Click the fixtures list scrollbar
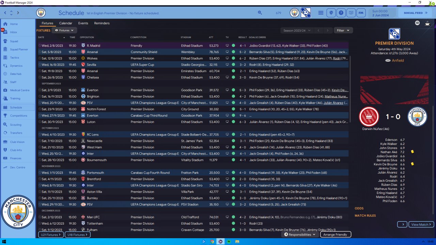The width and height of the screenshot is (436, 245). pos(350,88)
